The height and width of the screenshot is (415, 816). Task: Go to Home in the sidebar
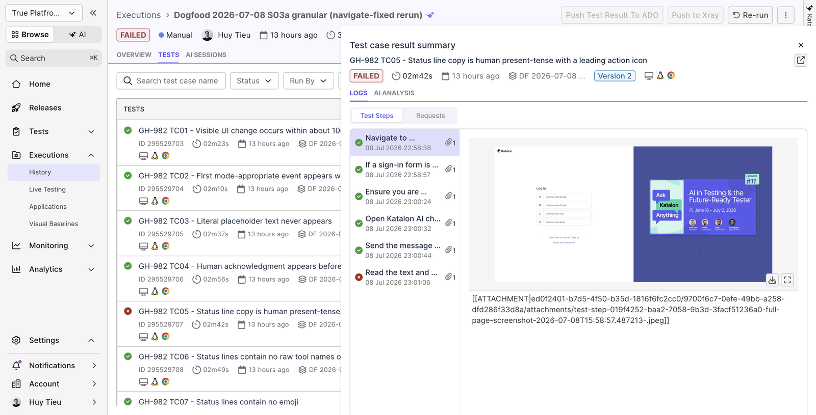(39, 84)
